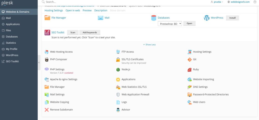Click the Password-Protected Directories folder icon

190,95
